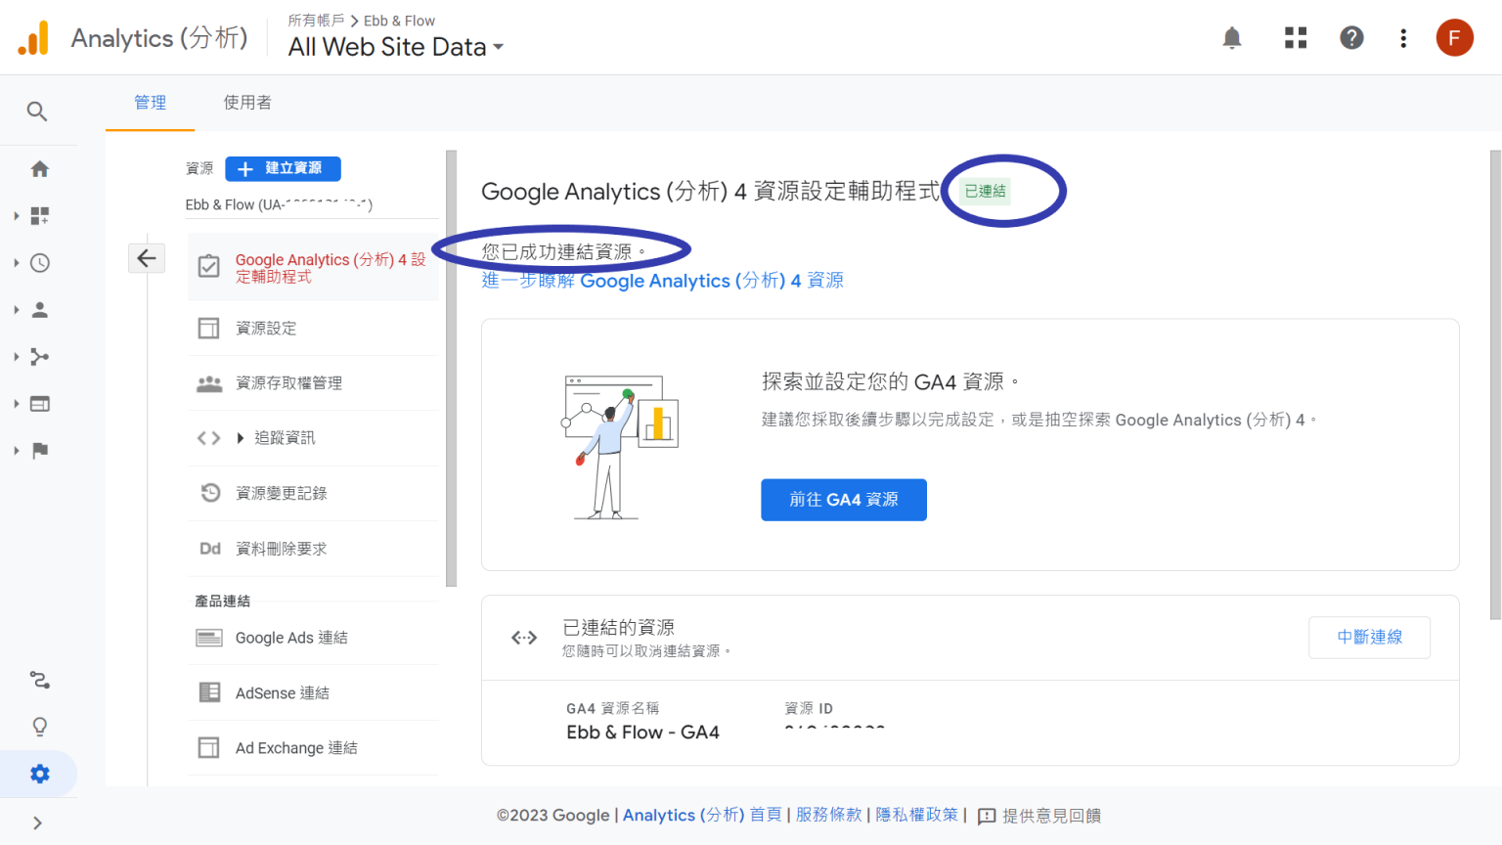Click the Google Ads 連結 icon
The image size is (1502, 845).
click(x=209, y=638)
